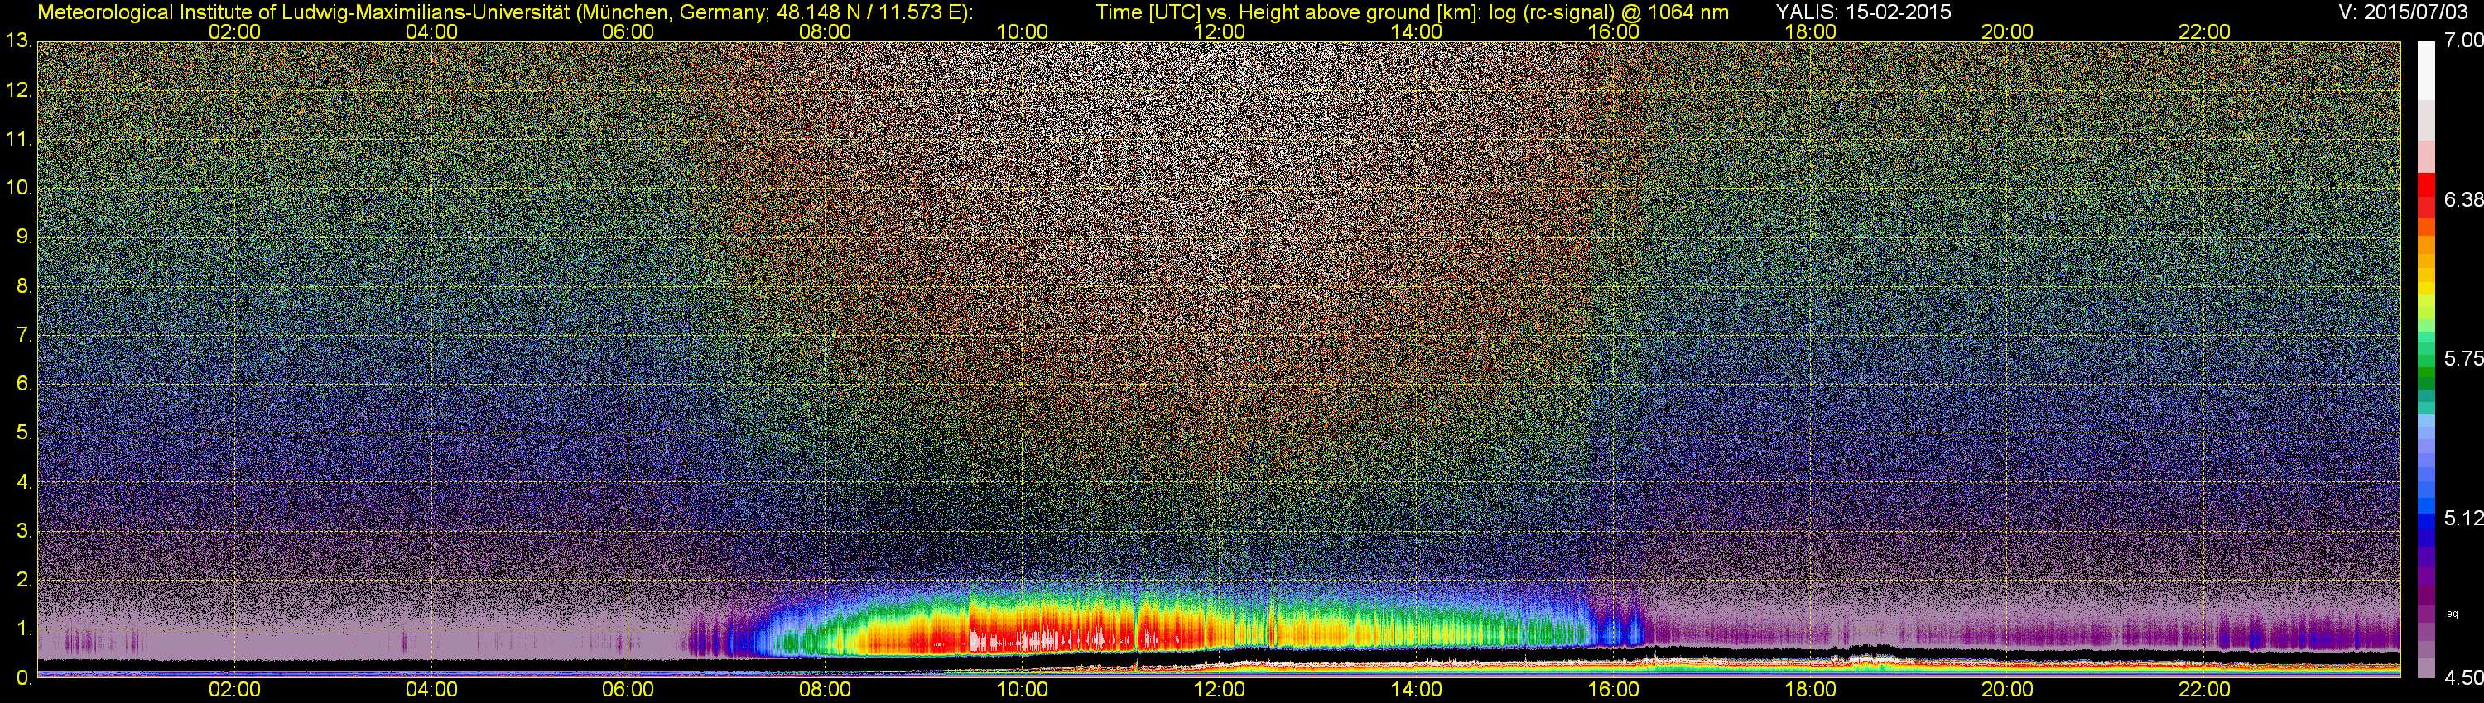Click the 12:00 label on the bottom axis

click(x=1219, y=690)
